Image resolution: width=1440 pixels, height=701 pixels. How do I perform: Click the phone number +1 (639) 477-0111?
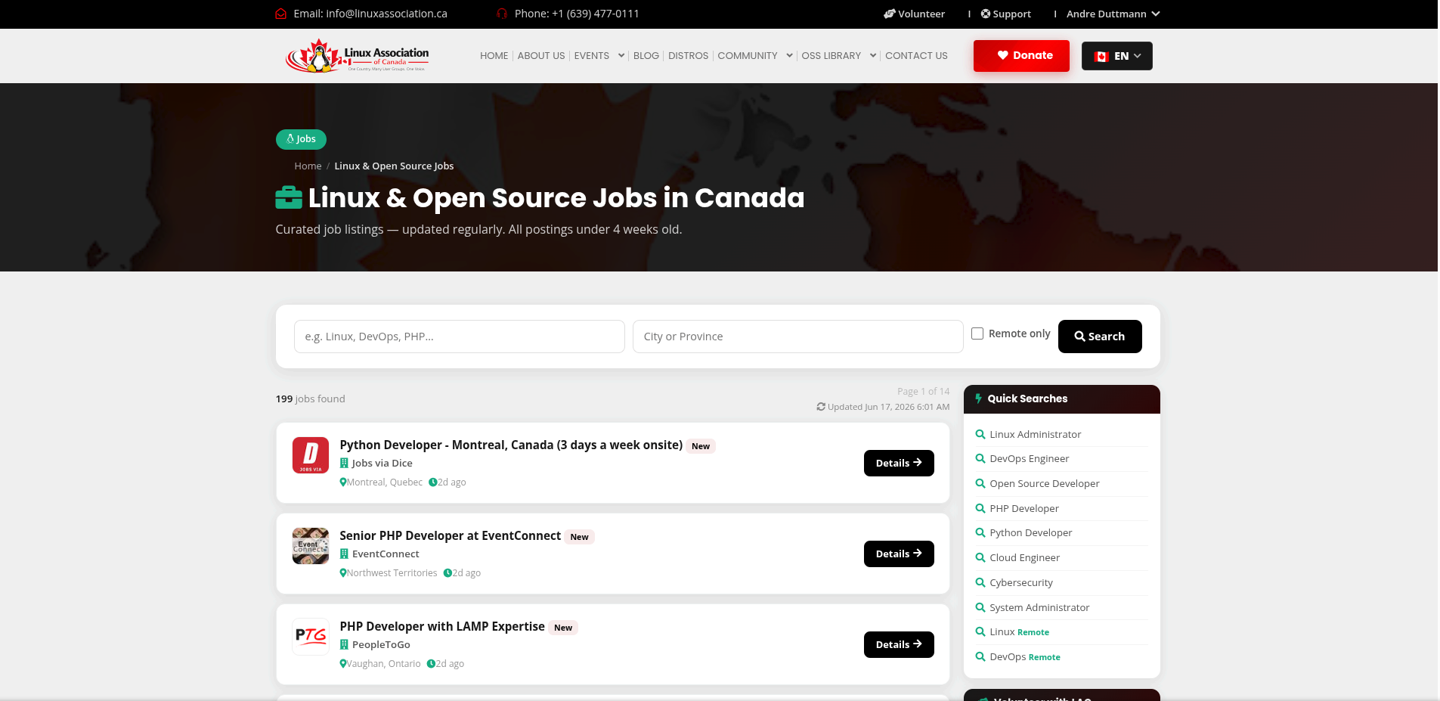[596, 14]
